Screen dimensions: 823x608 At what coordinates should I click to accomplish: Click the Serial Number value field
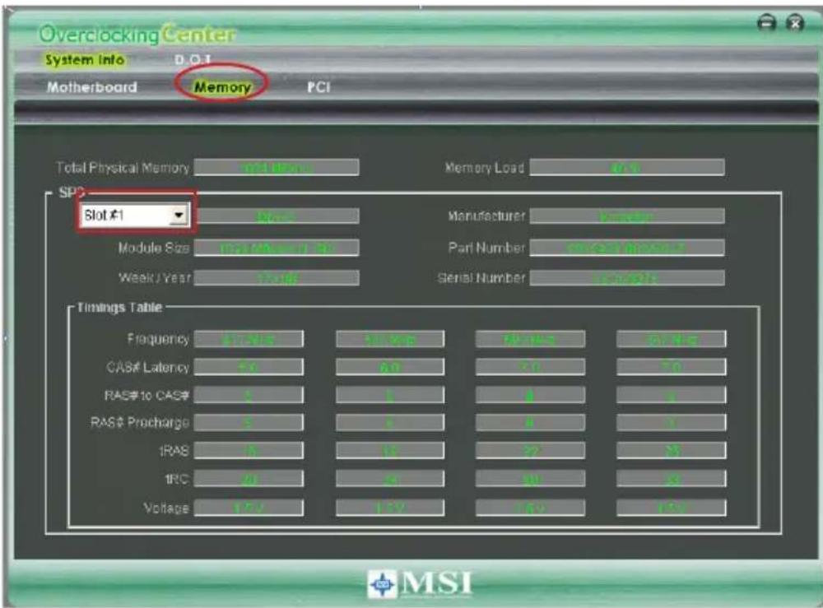(x=626, y=277)
